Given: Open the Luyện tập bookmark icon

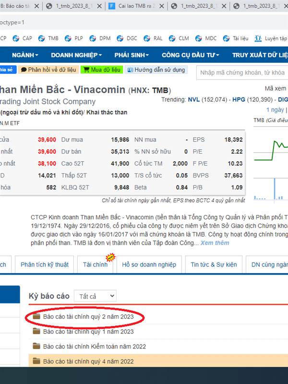Looking at the screenshot, I should tap(258, 38).
